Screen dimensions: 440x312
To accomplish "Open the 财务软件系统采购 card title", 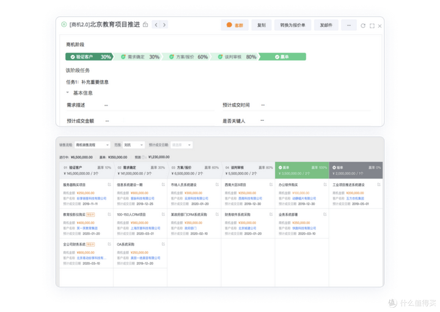I will [x=237, y=215].
